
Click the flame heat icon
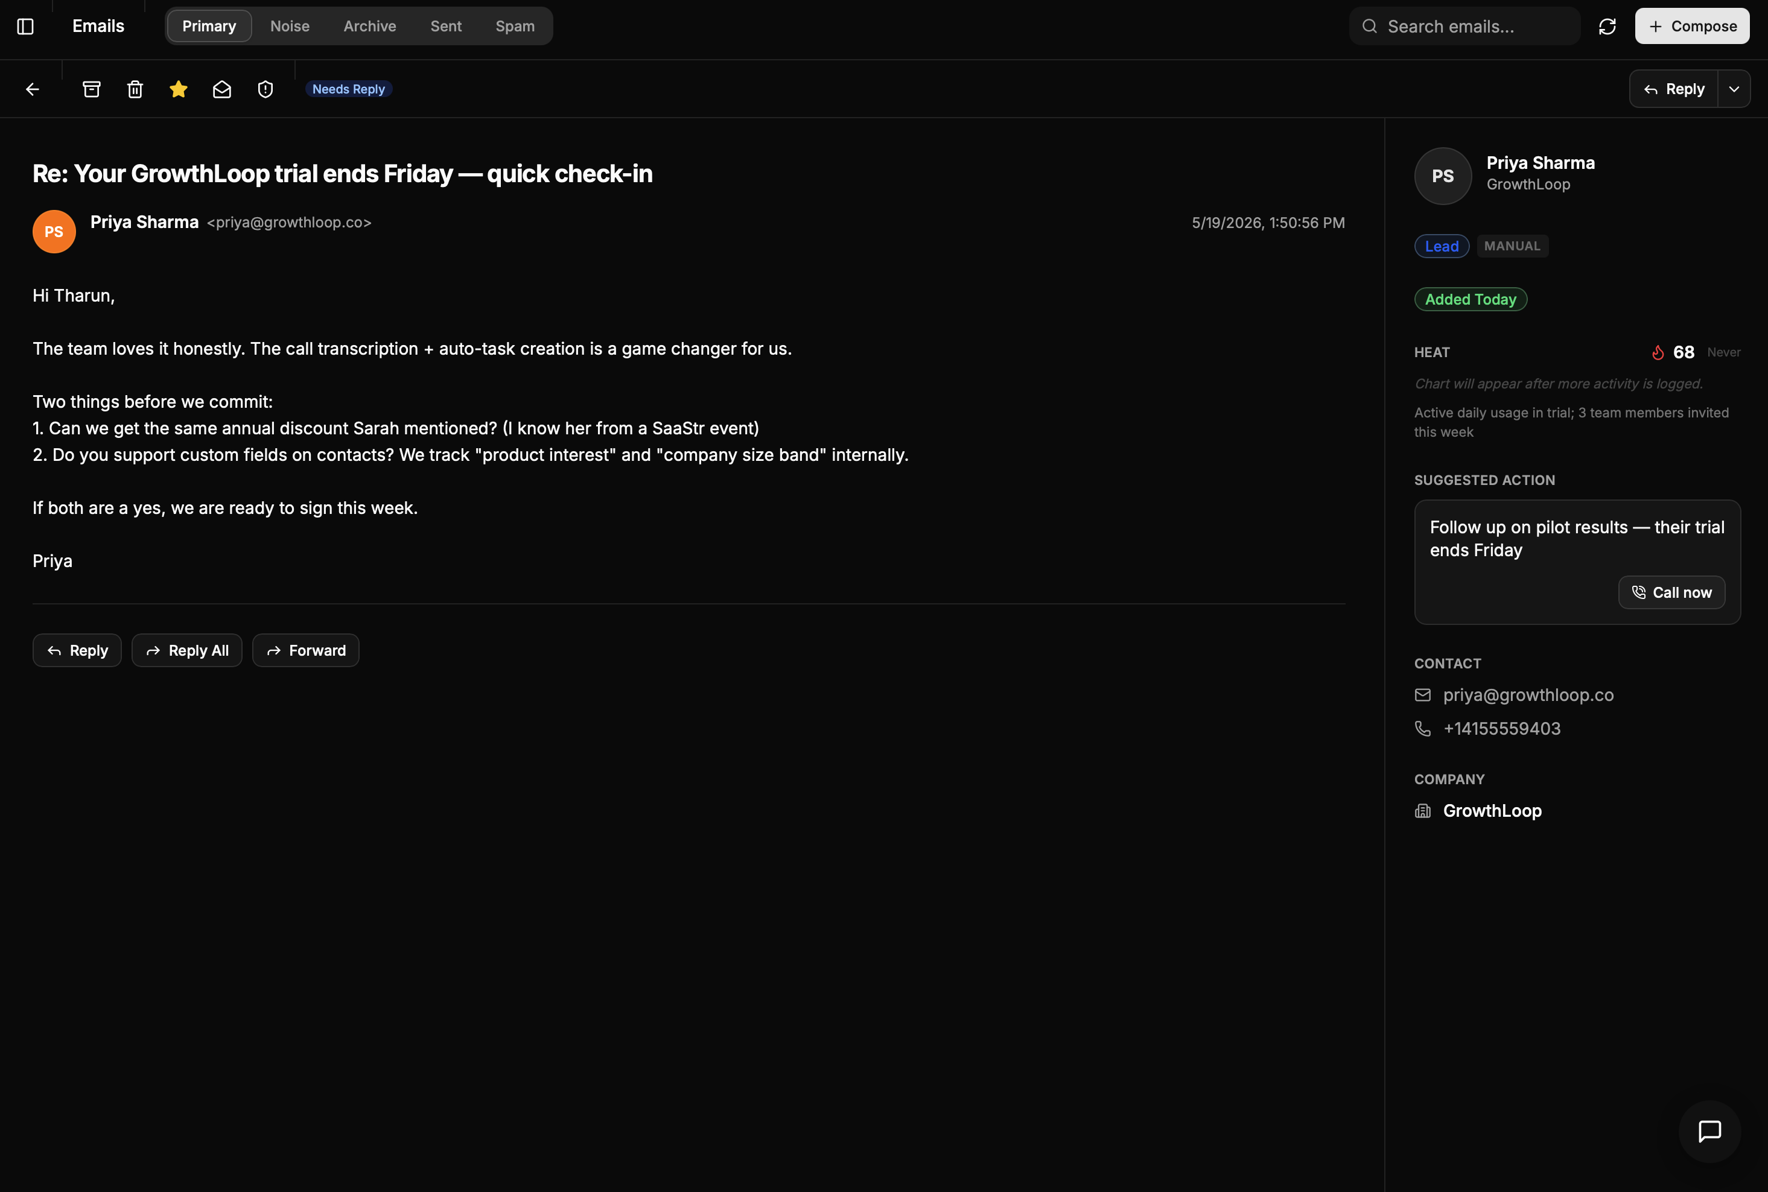[1658, 352]
